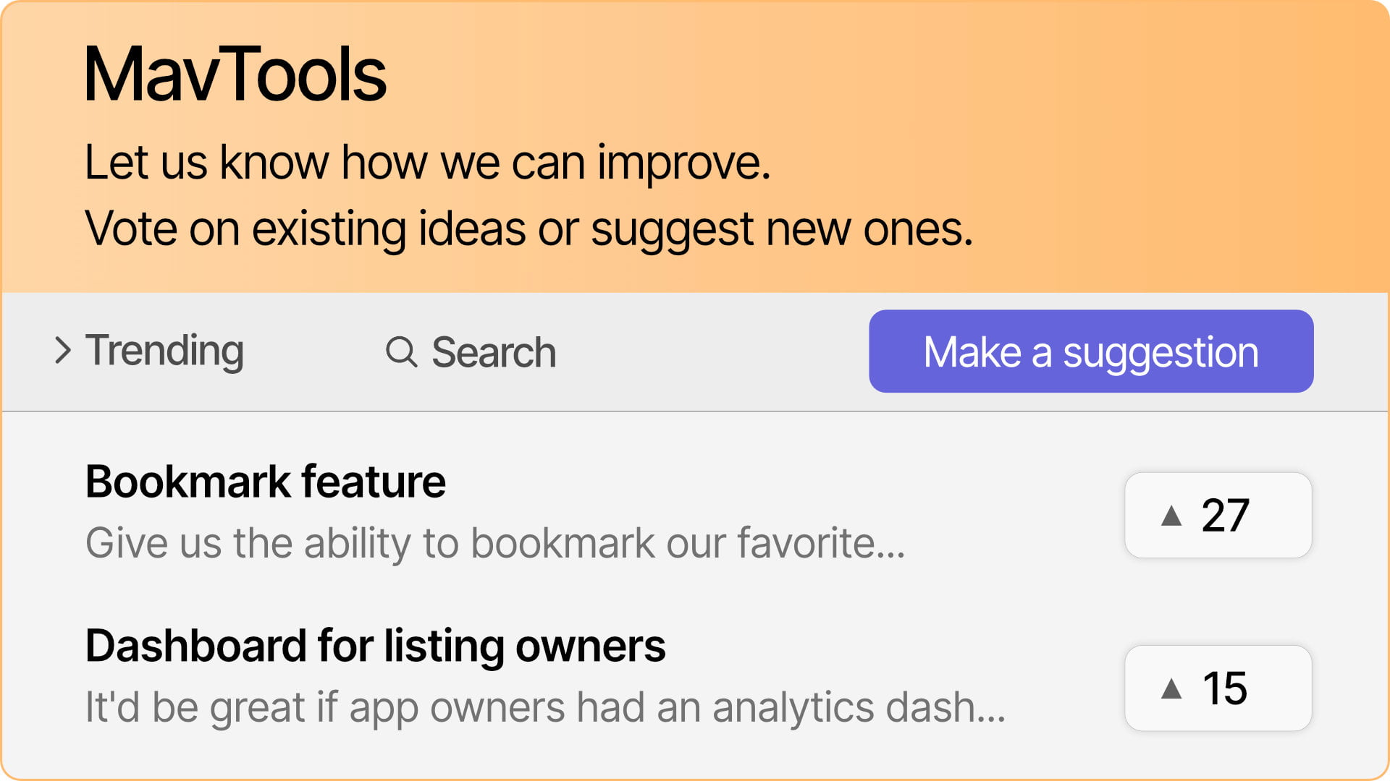This screenshot has width=1390, height=781.
Task: Click the Make a suggestion button
Action: coord(1091,351)
